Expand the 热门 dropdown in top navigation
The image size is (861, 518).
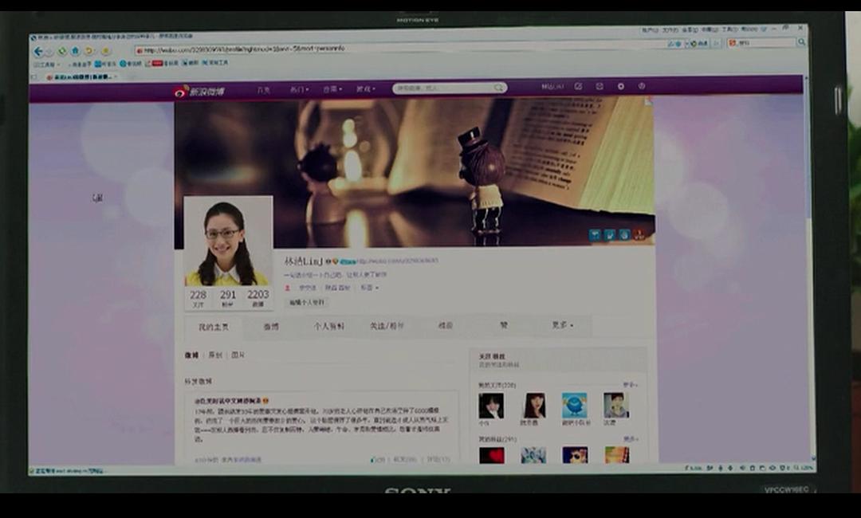click(x=300, y=90)
